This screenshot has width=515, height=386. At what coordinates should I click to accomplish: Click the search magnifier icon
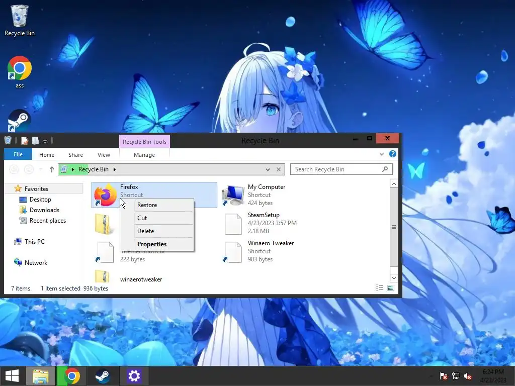(385, 169)
